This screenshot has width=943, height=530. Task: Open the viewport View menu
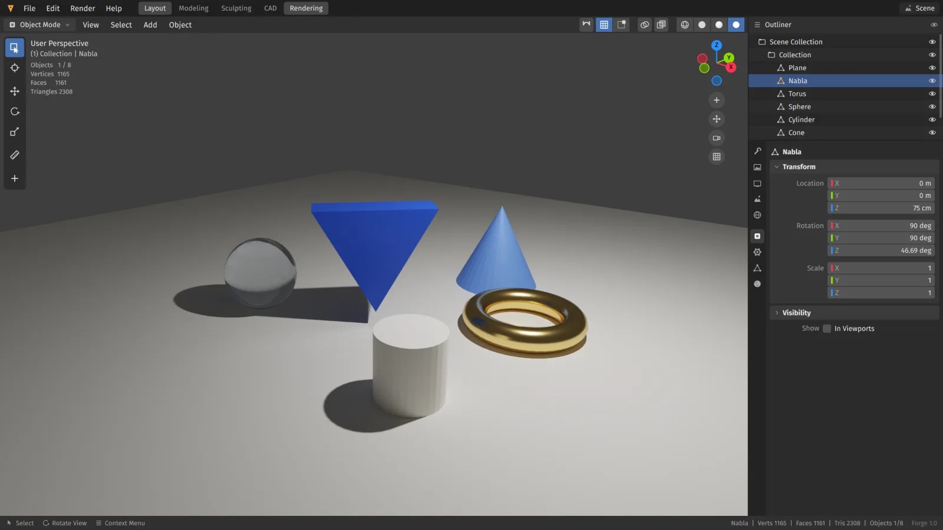click(x=91, y=25)
